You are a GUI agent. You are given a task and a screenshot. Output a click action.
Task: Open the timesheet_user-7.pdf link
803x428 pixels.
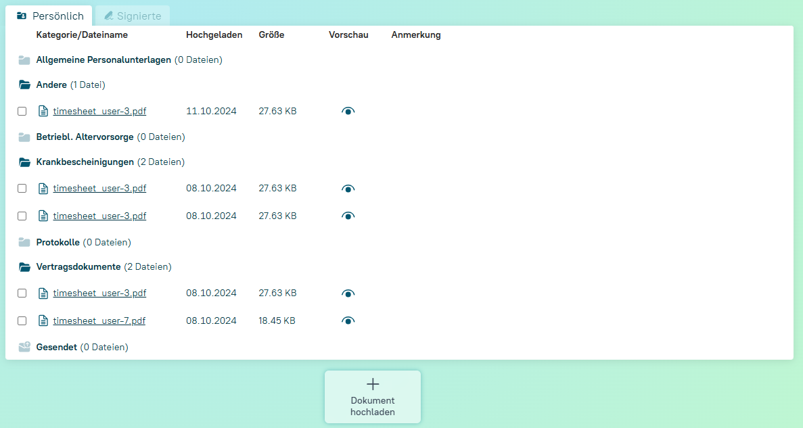click(99, 321)
